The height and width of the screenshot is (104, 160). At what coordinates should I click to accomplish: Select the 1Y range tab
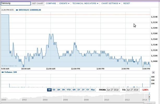(x=79, y=90)
